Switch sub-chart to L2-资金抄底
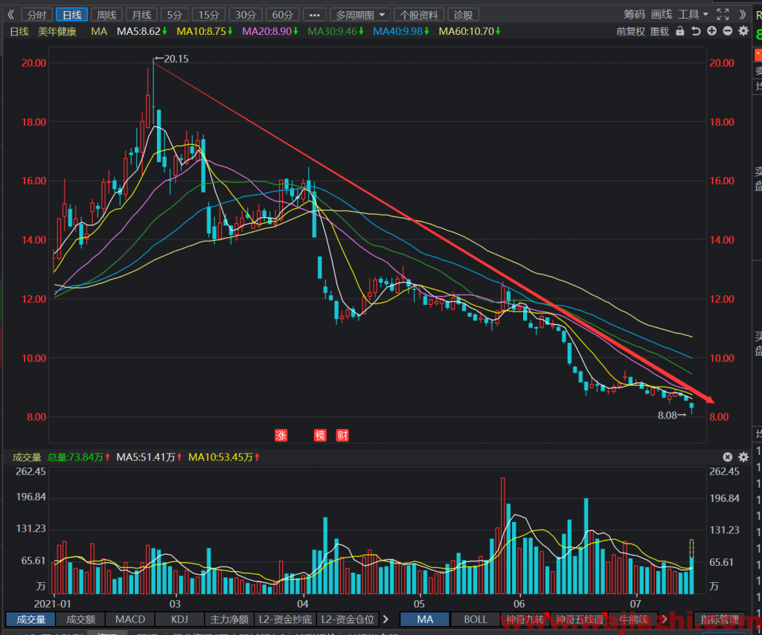This screenshot has height=635, width=762. (x=285, y=619)
